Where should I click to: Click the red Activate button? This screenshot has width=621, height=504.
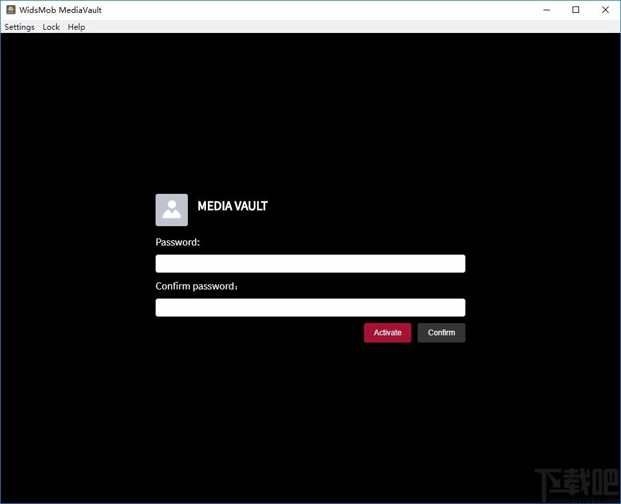click(387, 333)
